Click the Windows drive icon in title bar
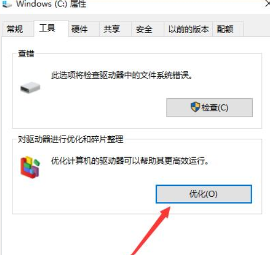Screen dimensions: 270x255 [x=7, y=4]
